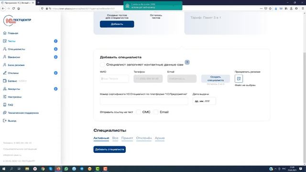Click the browser home icon
Viewport: 306px width, 172px height.
[x=19, y=9]
